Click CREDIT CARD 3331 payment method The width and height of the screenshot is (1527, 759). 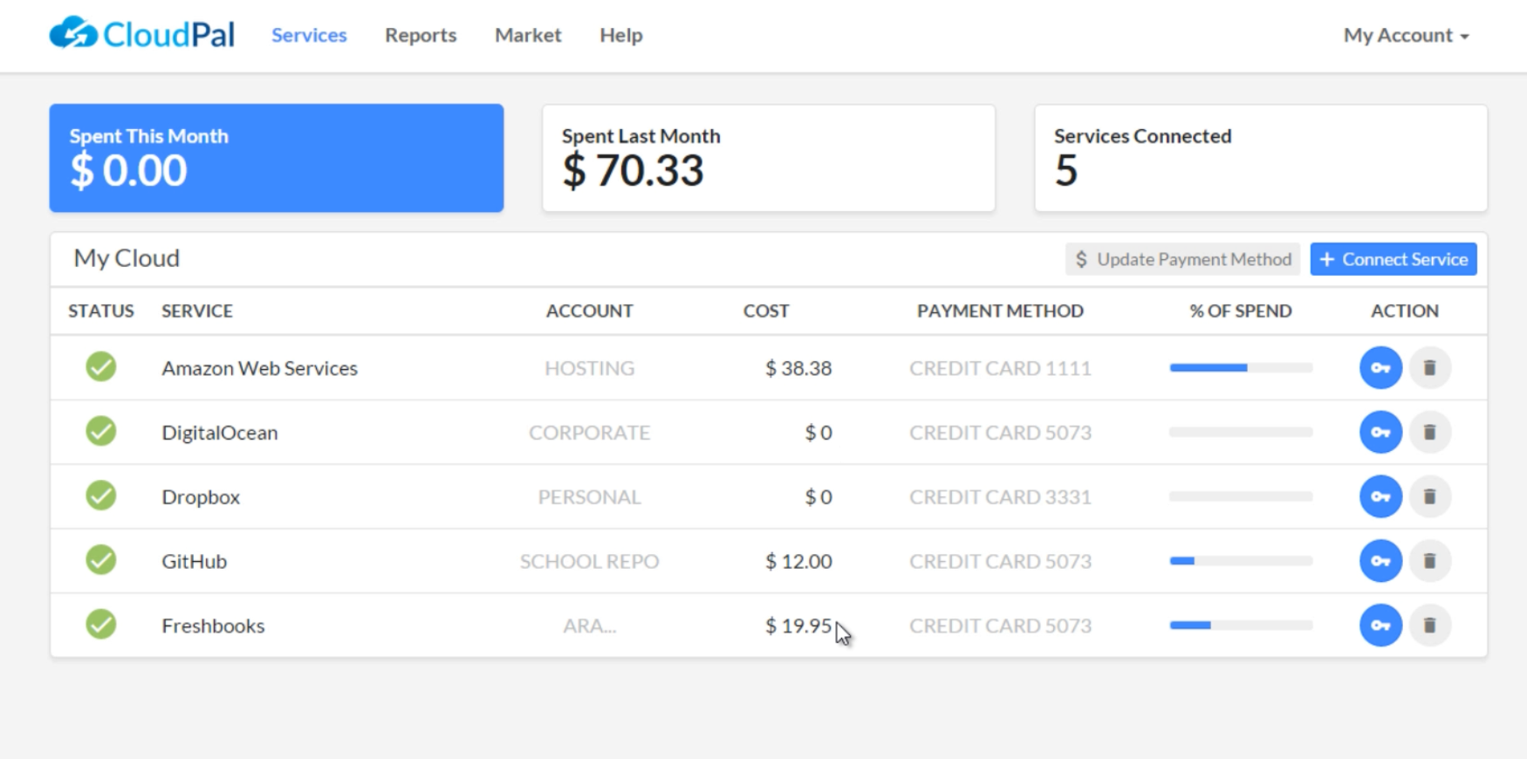click(x=1000, y=497)
